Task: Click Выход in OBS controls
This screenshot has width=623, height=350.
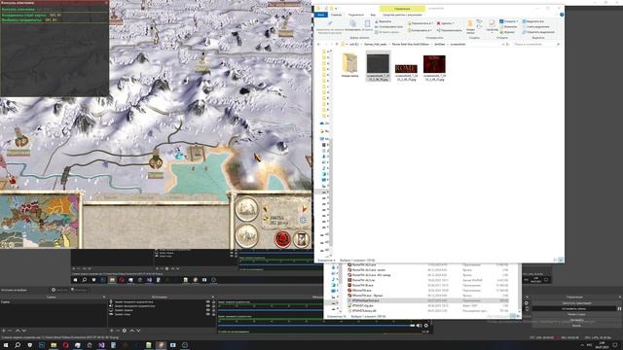Action: 576,326
